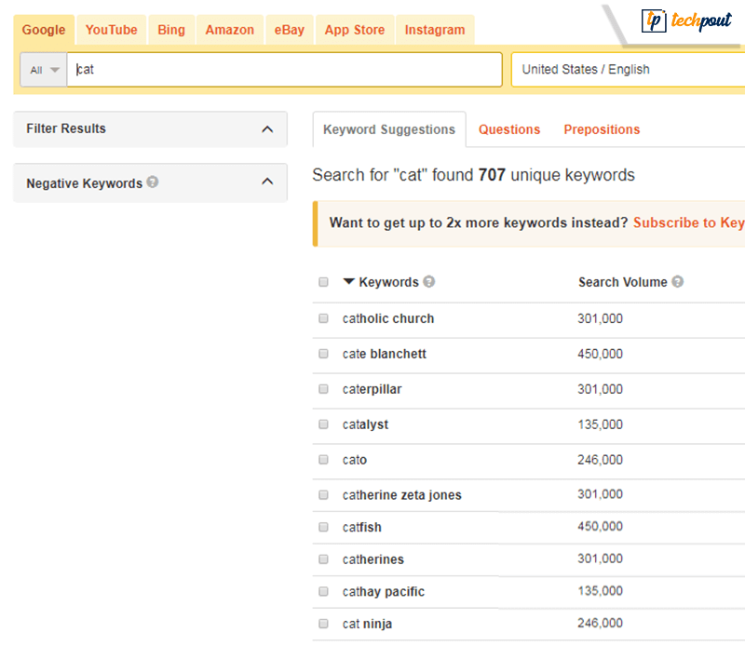The height and width of the screenshot is (646, 745).
Task: Check the cat ninja checkbox
Action: (x=323, y=624)
